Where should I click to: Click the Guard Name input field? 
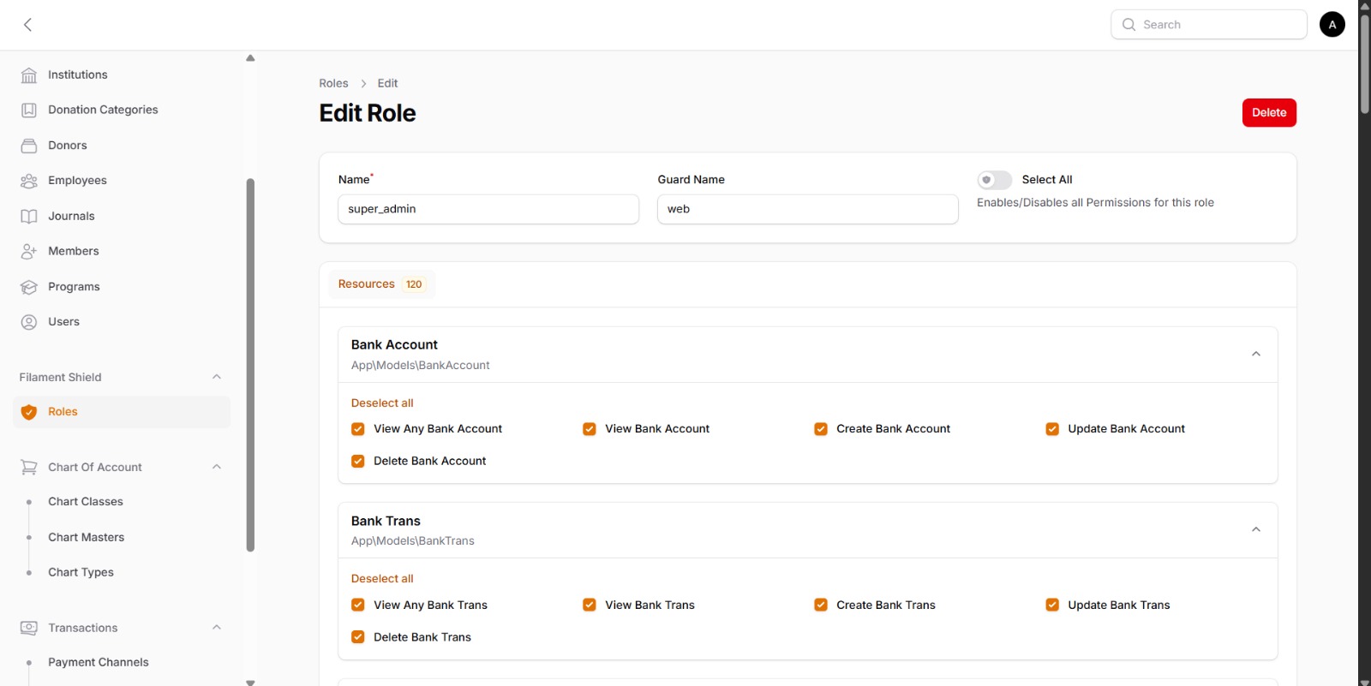pos(808,209)
